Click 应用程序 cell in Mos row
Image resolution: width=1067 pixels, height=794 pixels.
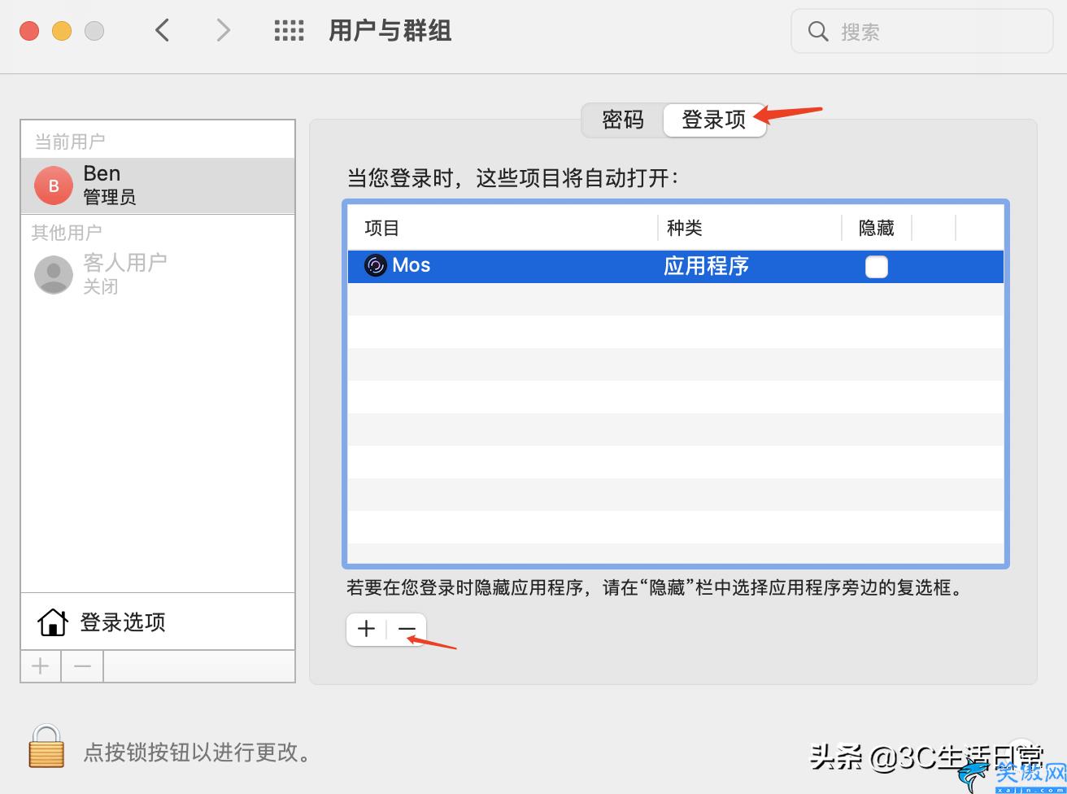pyautogui.click(x=706, y=266)
